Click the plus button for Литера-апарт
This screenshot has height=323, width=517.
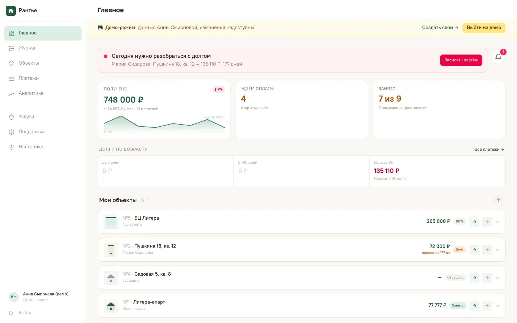coord(487,306)
